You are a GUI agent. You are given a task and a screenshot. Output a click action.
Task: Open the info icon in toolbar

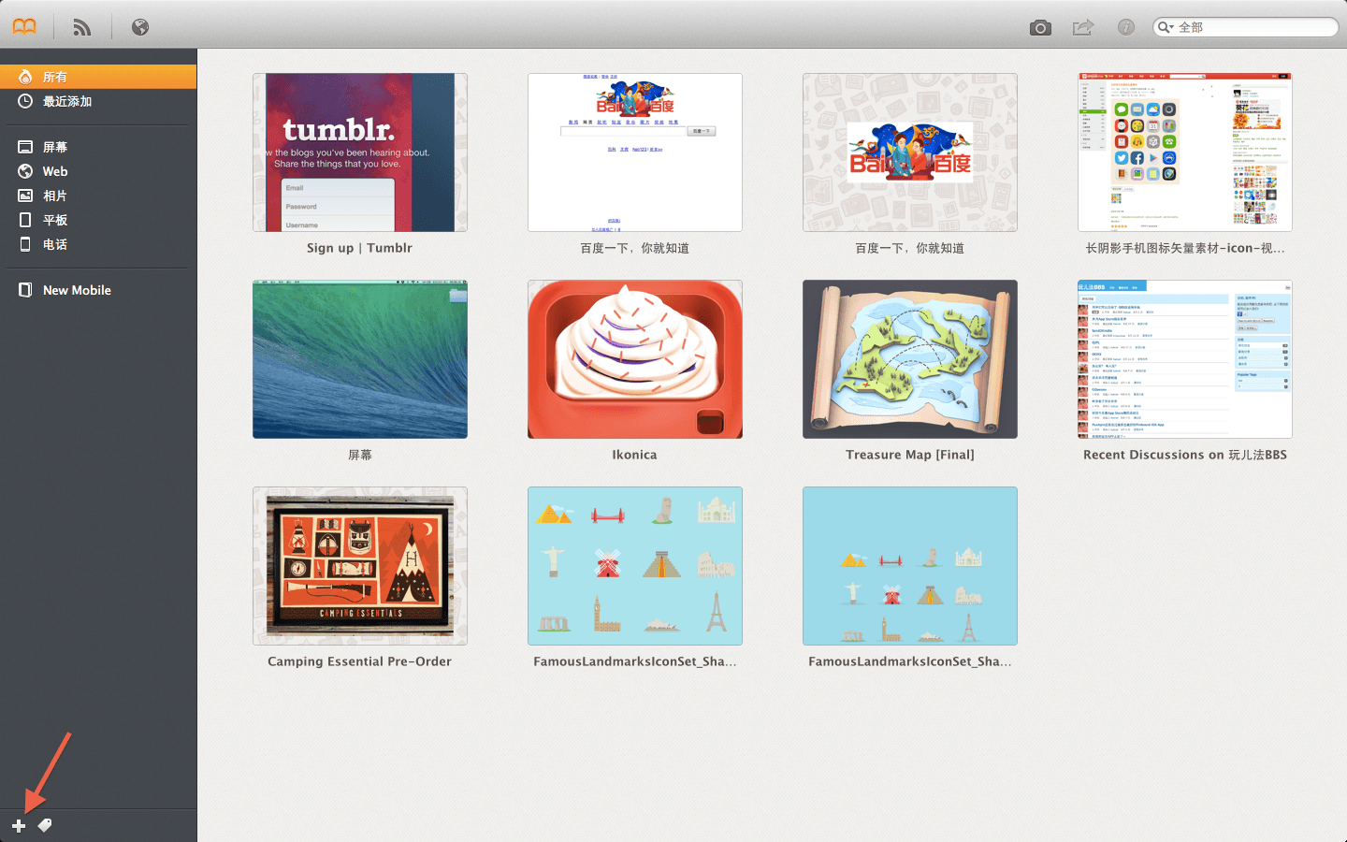pyautogui.click(x=1126, y=27)
